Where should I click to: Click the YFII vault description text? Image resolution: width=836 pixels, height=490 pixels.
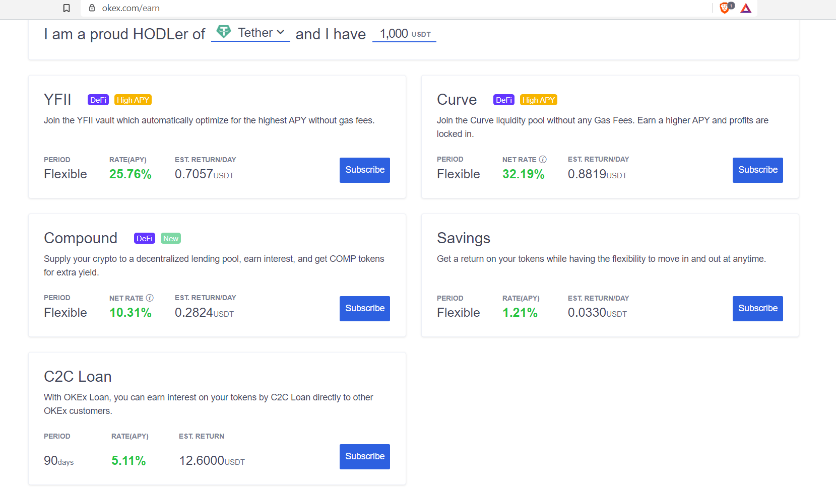(209, 120)
